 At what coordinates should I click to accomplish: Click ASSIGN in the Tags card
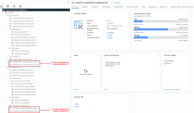pyautogui.click(x=76, y=90)
